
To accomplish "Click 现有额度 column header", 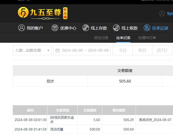I will 119,110.
